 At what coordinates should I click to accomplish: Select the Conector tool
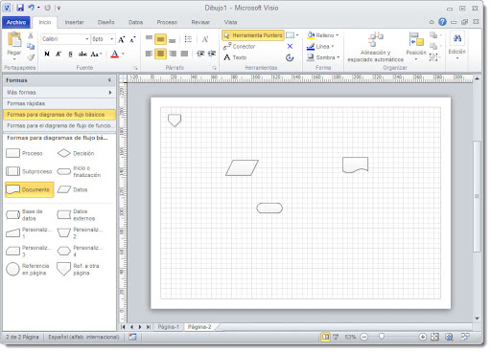coord(239,47)
